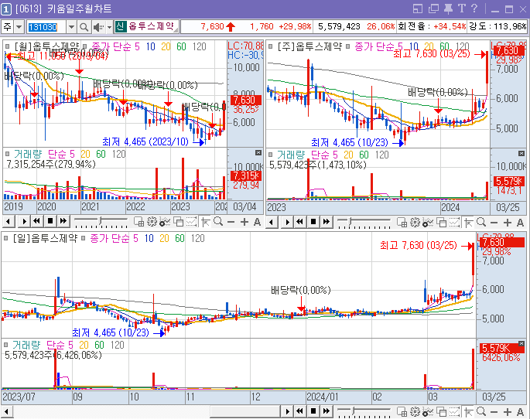Image resolution: width=530 pixels, height=419 pixels.
Task: Step back one bar on monthly chart
Action: 9,222
